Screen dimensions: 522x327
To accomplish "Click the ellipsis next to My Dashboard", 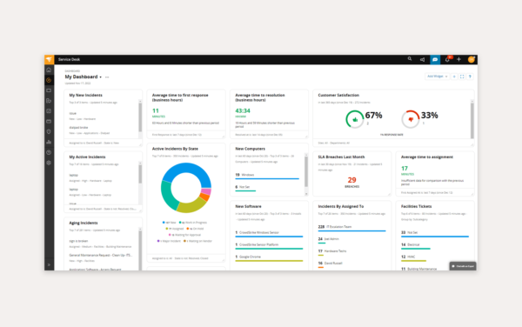I will point(107,77).
